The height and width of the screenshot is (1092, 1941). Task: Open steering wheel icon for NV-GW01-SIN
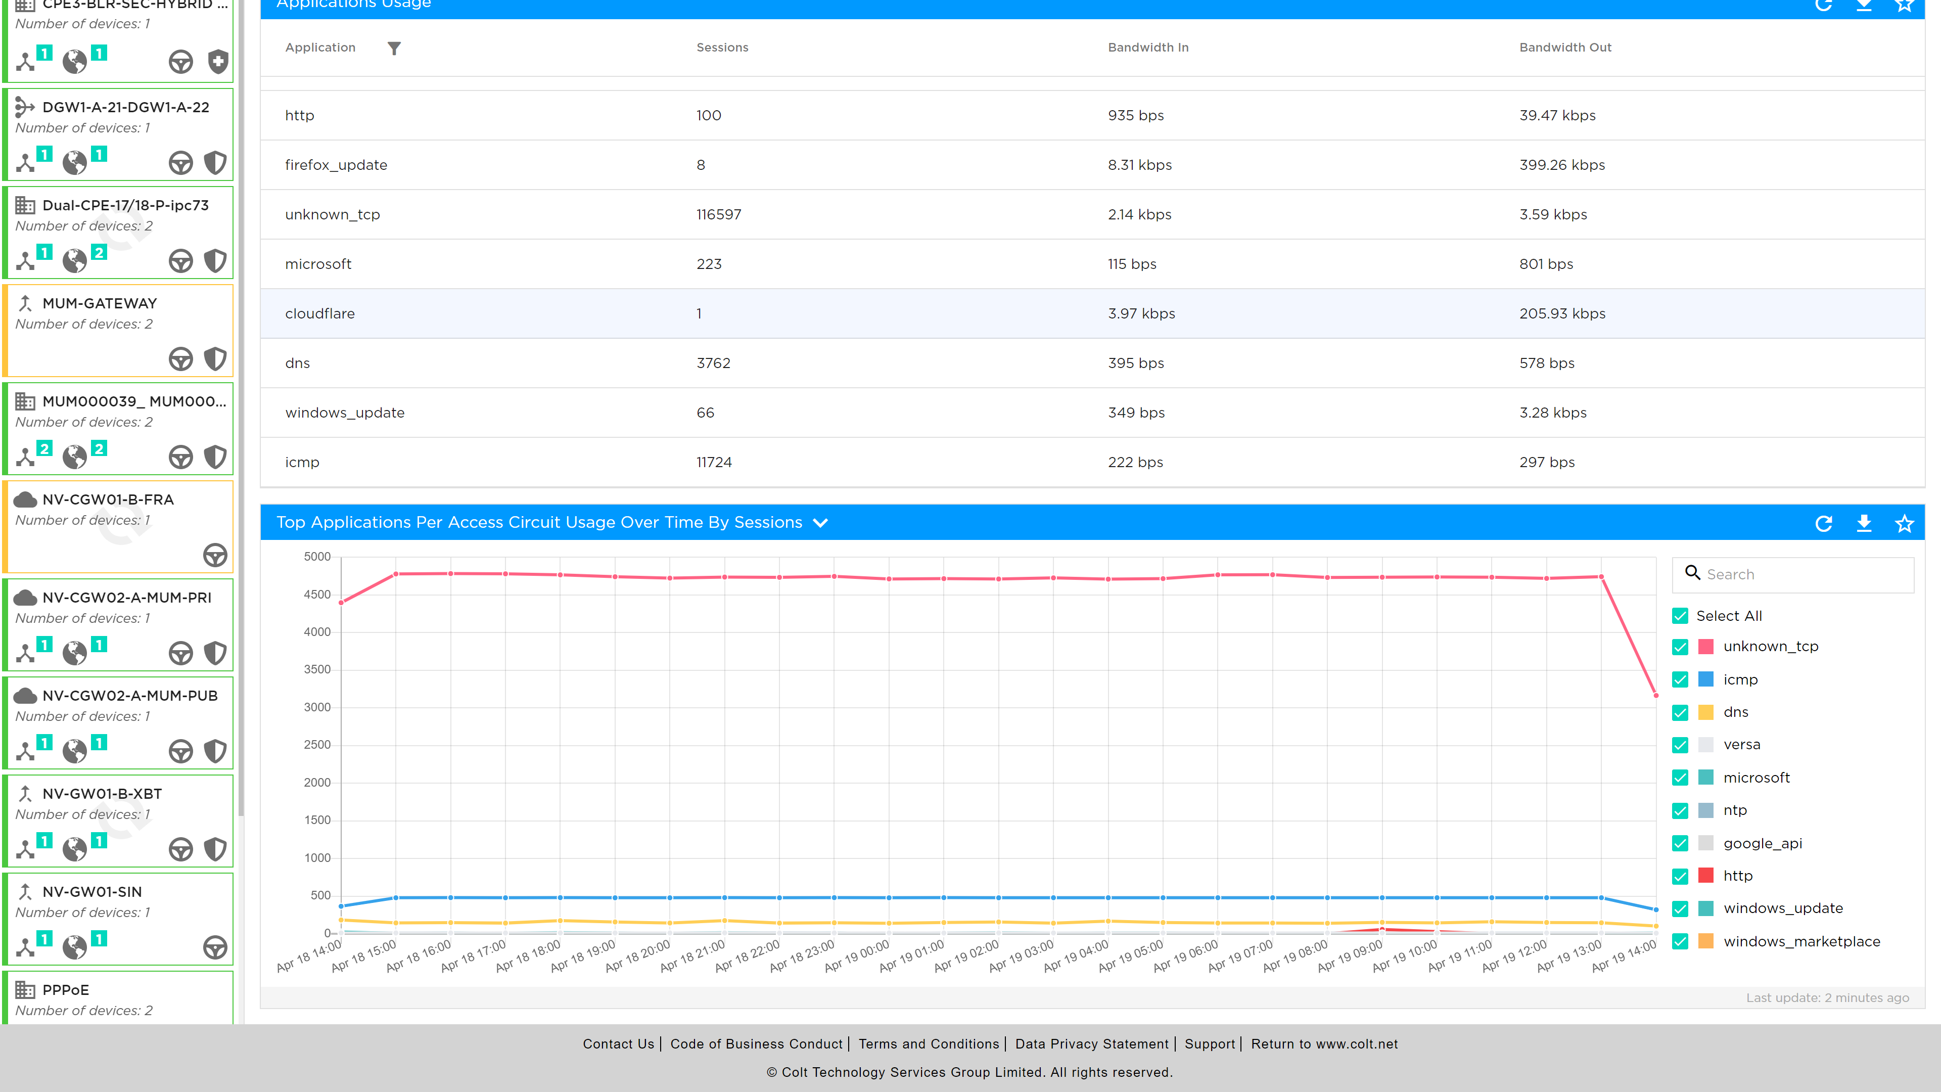pos(215,947)
